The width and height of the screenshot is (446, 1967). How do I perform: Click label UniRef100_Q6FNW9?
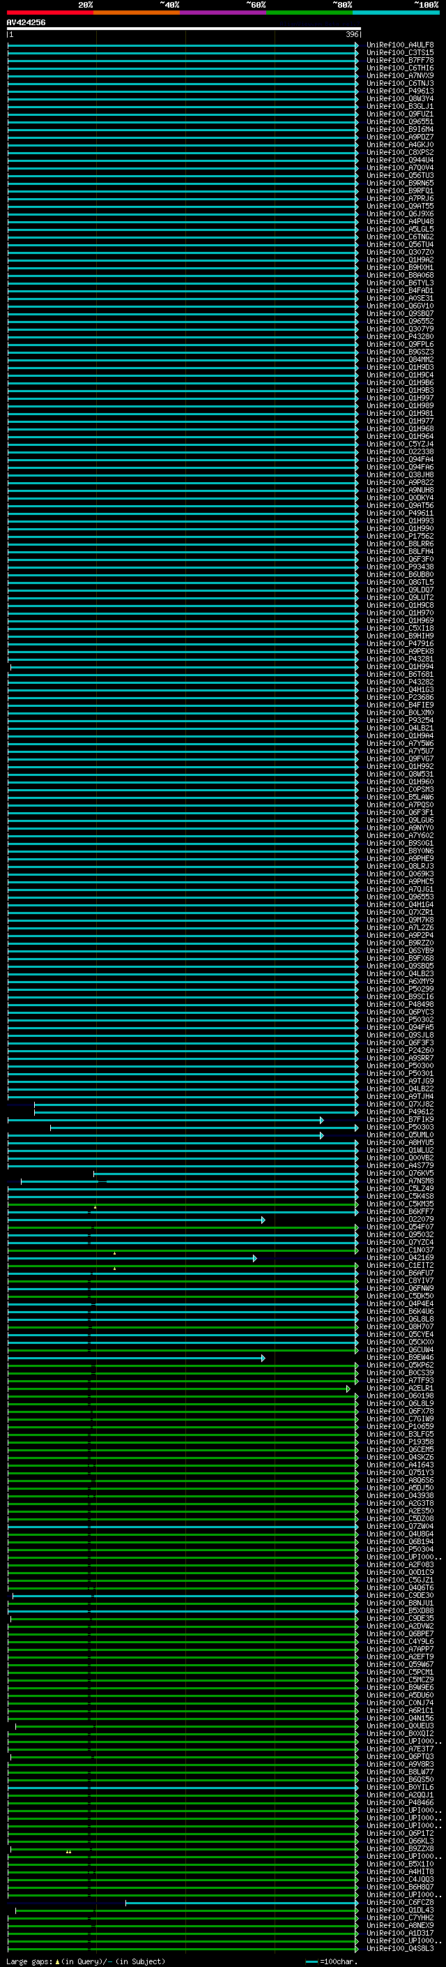(x=400, y=1288)
